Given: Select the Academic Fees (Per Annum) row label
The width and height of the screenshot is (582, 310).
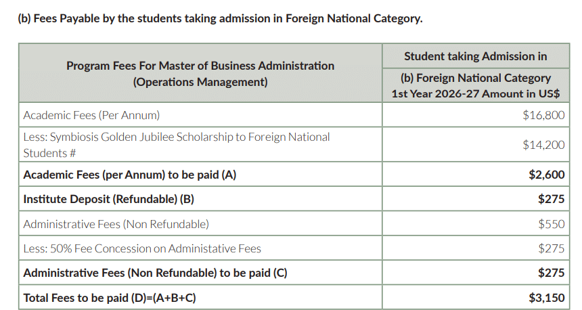Looking at the screenshot, I should tap(91, 115).
